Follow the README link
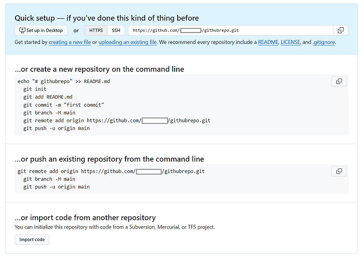The height and width of the screenshot is (256, 362). (x=268, y=42)
